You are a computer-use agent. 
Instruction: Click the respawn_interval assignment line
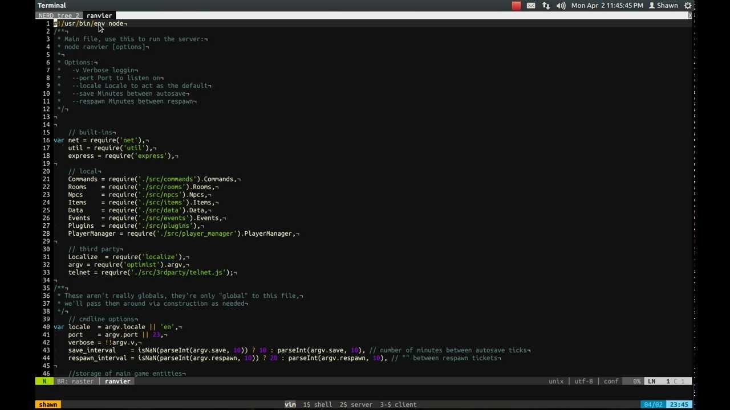tap(285, 358)
